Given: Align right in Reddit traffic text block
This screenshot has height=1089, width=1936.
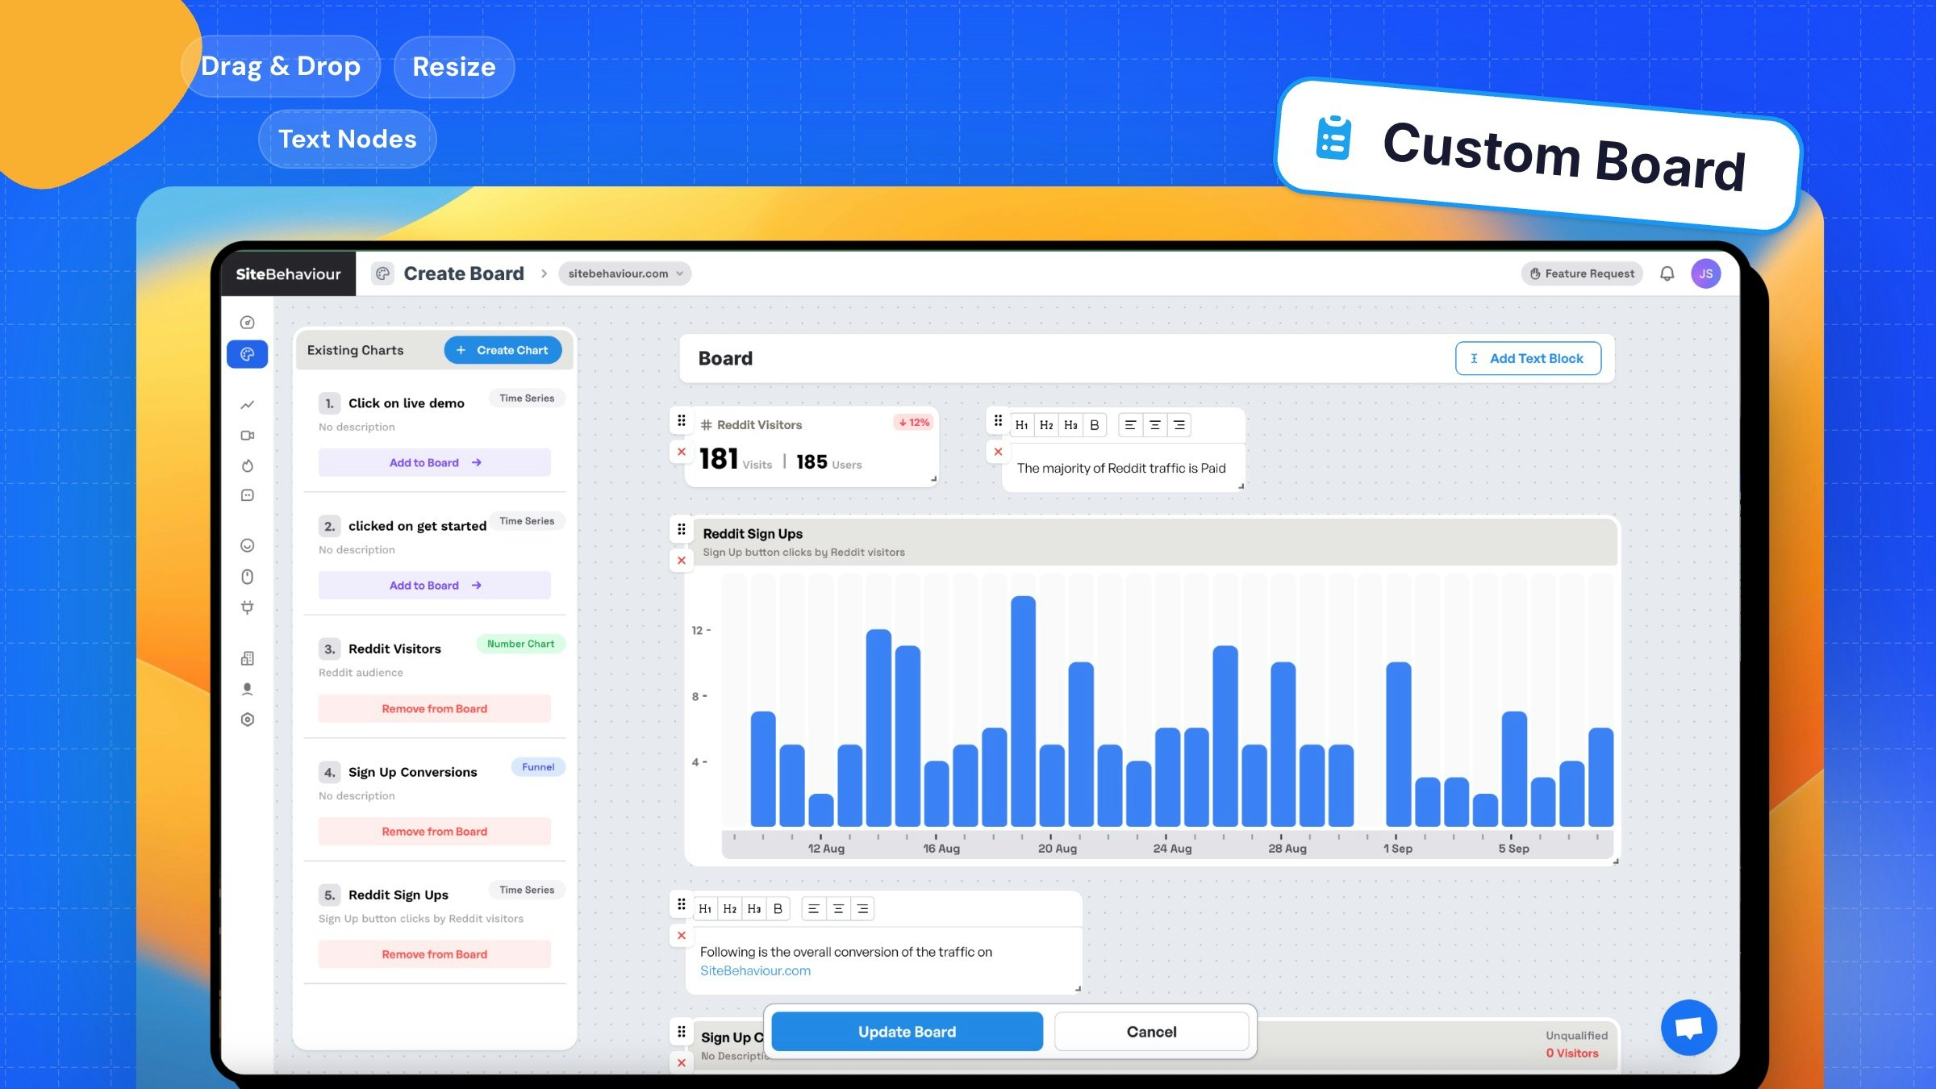Looking at the screenshot, I should coord(1179,425).
